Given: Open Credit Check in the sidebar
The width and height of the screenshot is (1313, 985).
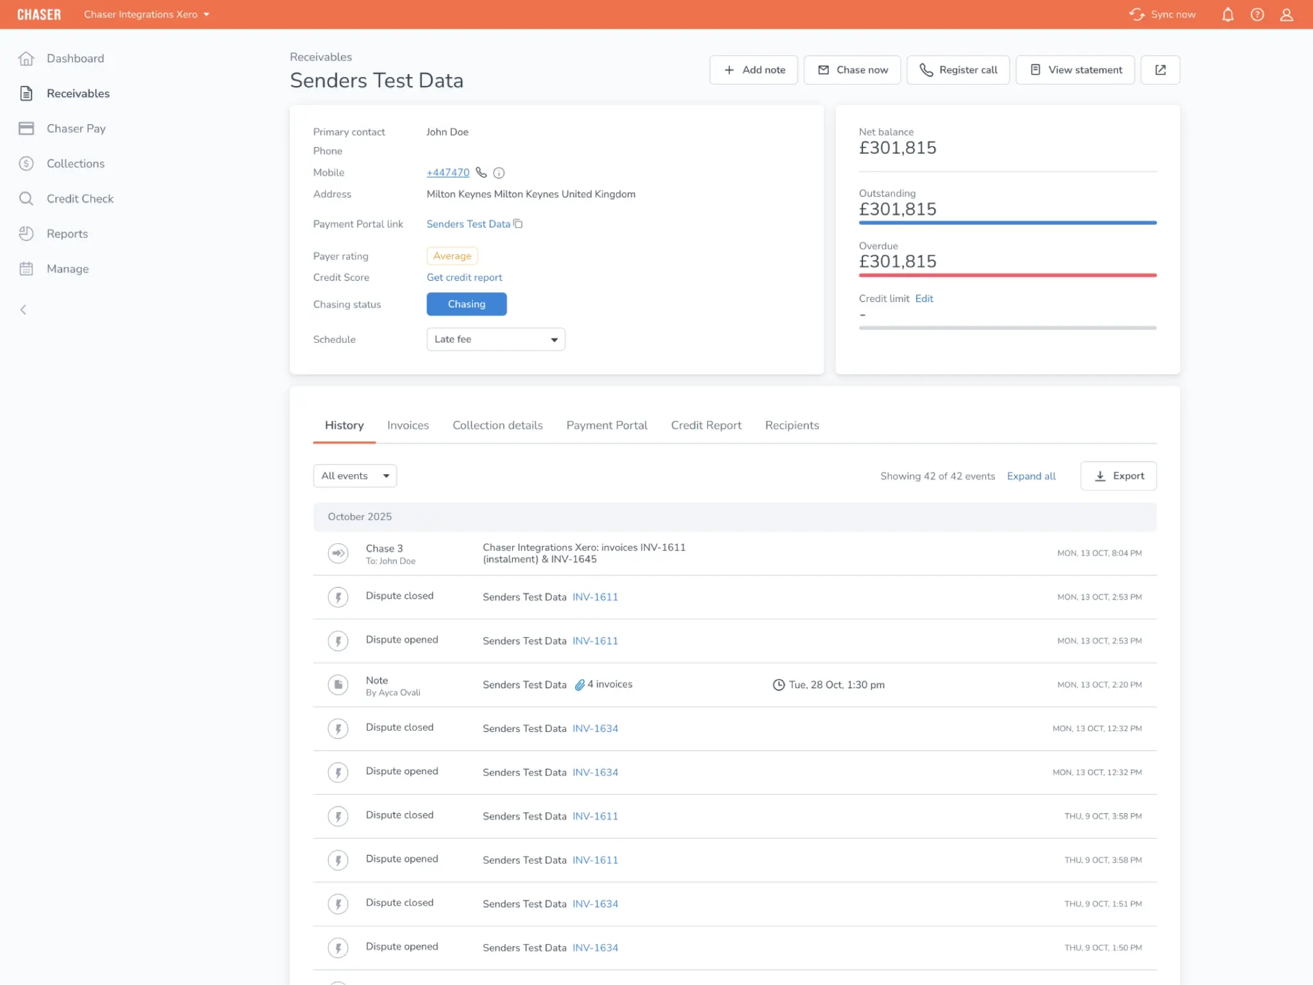Looking at the screenshot, I should point(80,199).
